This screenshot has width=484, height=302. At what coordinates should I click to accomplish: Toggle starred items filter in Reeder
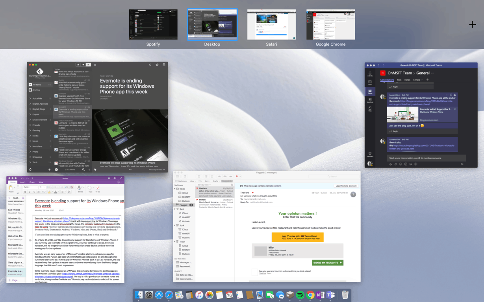[78, 64]
